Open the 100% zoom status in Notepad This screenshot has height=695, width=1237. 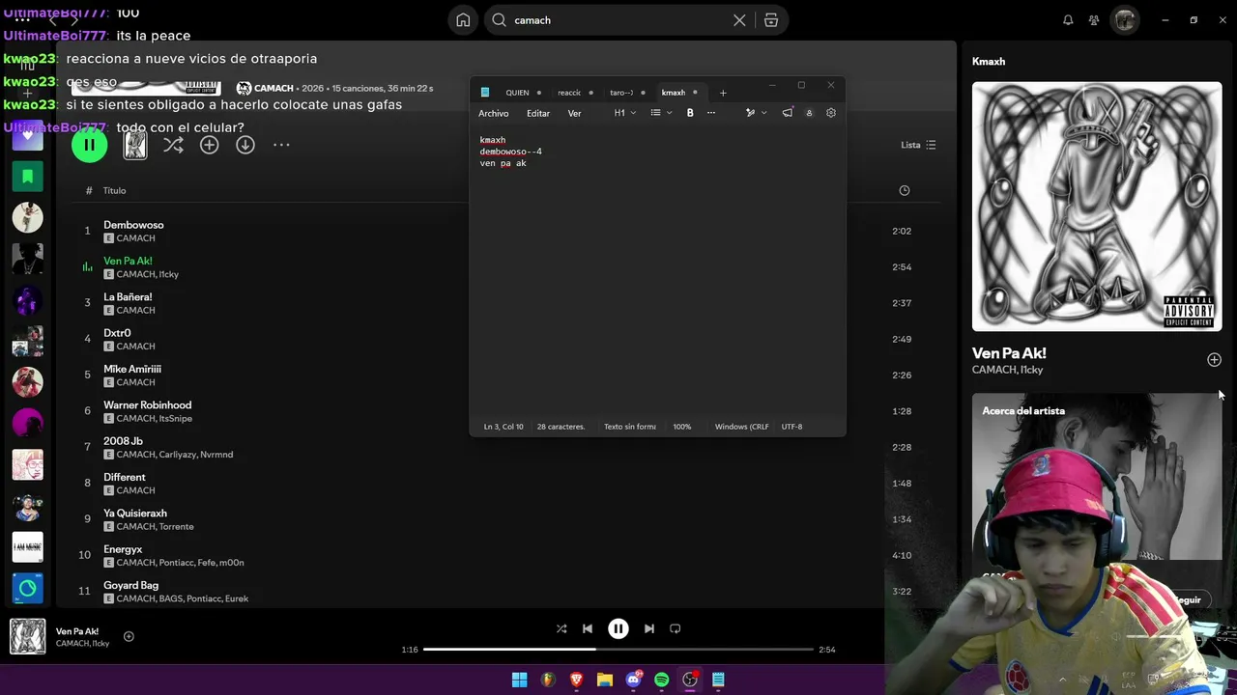coord(682,427)
